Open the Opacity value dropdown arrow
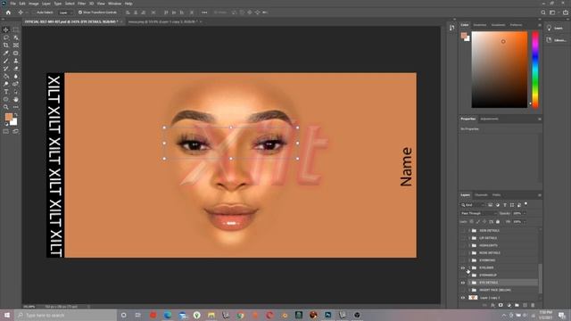Screen dimensions: 571x321 pyautogui.click(x=525, y=213)
